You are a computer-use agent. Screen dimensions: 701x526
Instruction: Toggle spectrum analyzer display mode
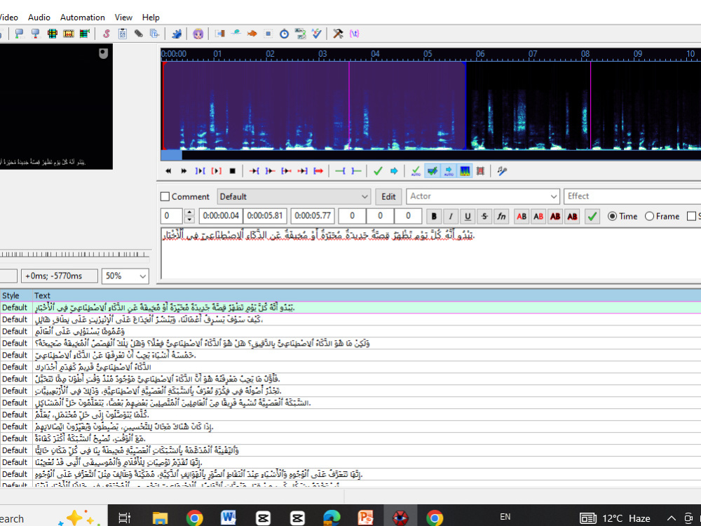465,171
